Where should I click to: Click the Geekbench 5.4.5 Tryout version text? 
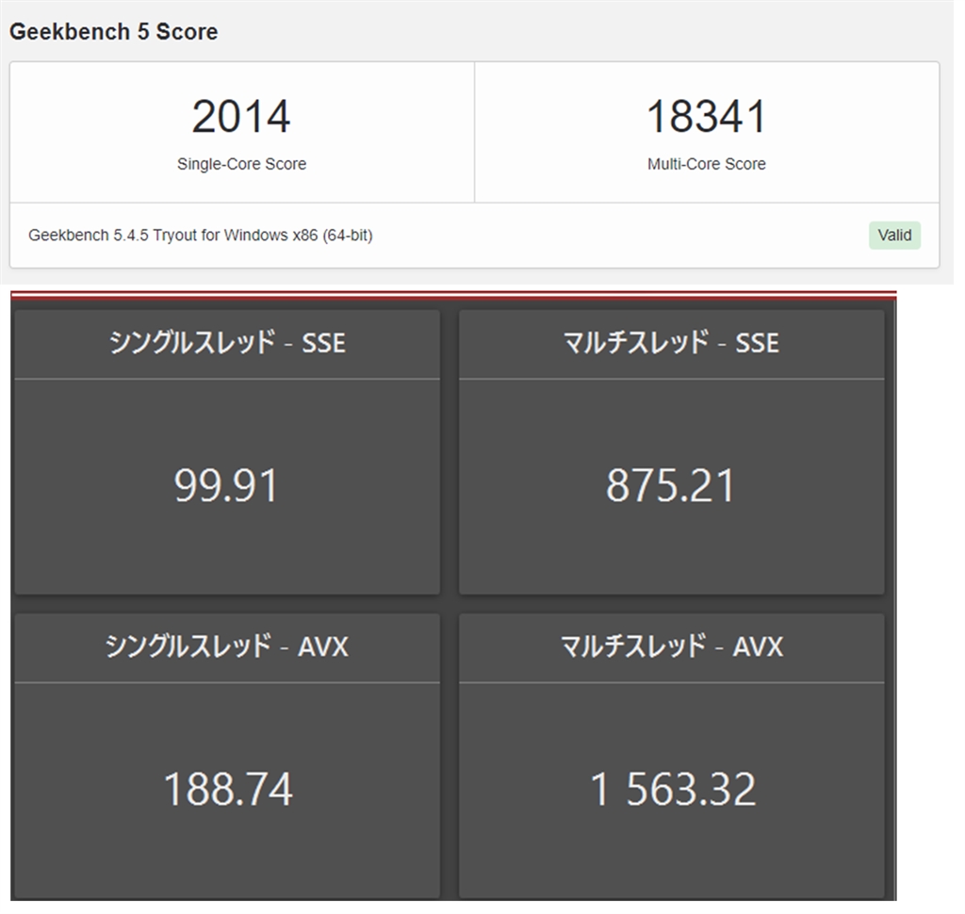[x=201, y=236]
